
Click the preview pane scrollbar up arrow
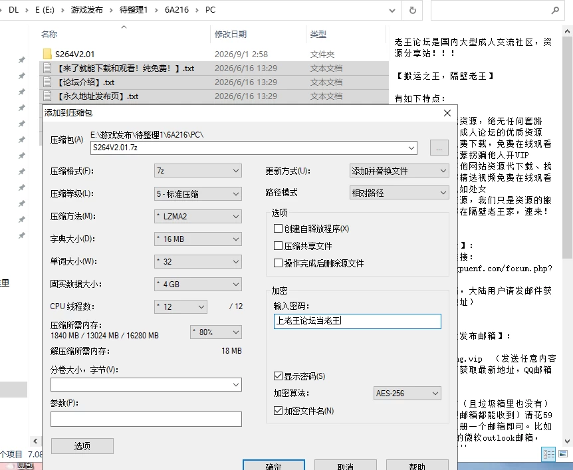pyautogui.click(x=567, y=31)
